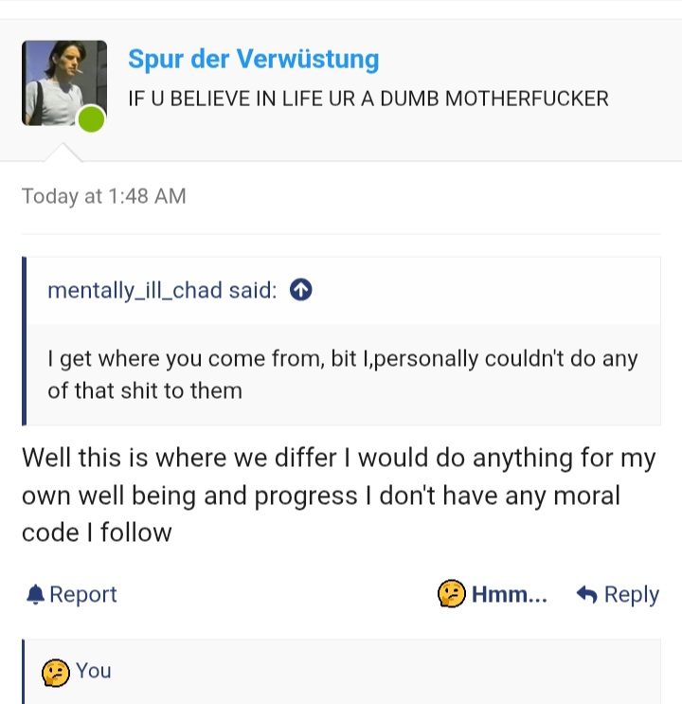
Task: Click the Today at 1:48 AM timestamp
Action: click(x=103, y=196)
